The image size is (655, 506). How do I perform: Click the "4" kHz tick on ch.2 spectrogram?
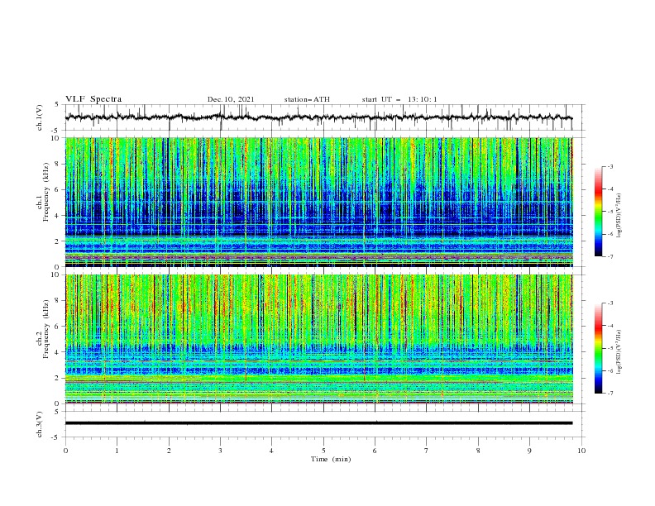58,352
